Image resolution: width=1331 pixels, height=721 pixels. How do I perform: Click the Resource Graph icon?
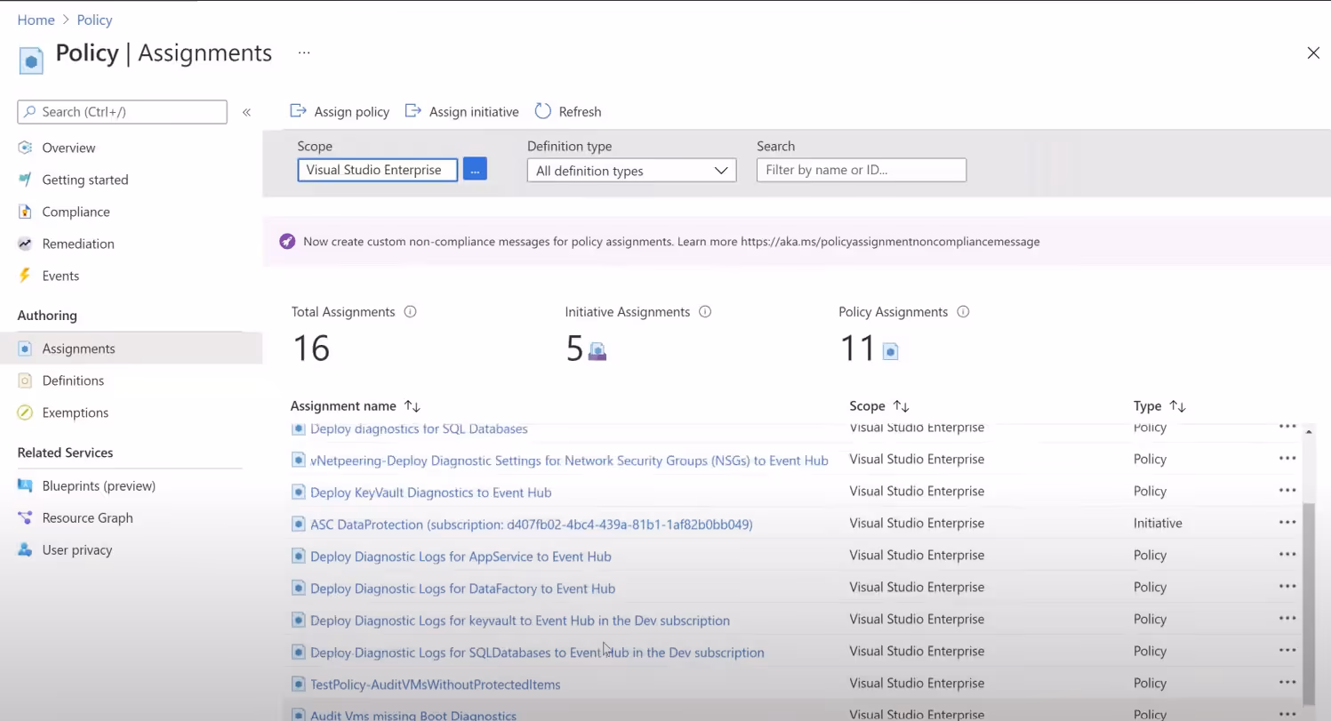click(25, 517)
